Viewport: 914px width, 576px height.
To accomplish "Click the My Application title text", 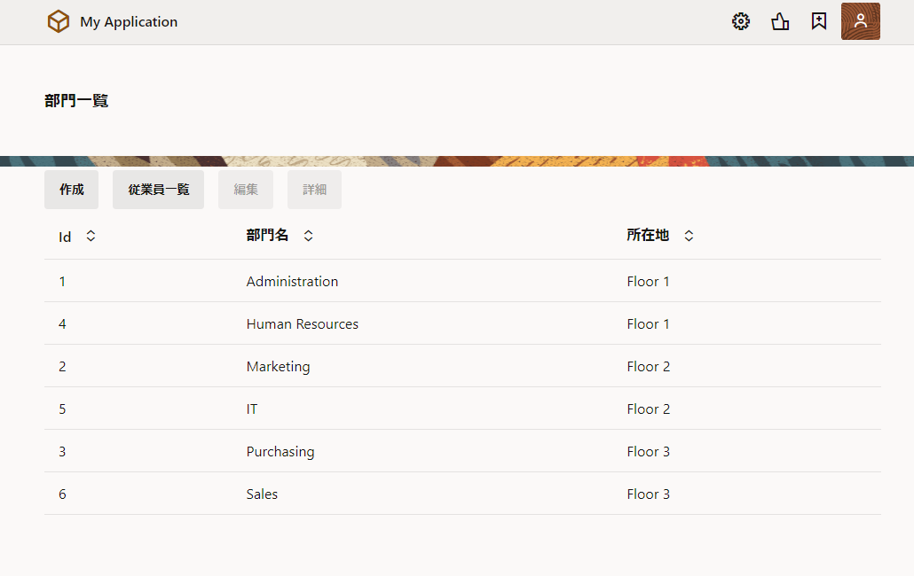I will (129, 22).
